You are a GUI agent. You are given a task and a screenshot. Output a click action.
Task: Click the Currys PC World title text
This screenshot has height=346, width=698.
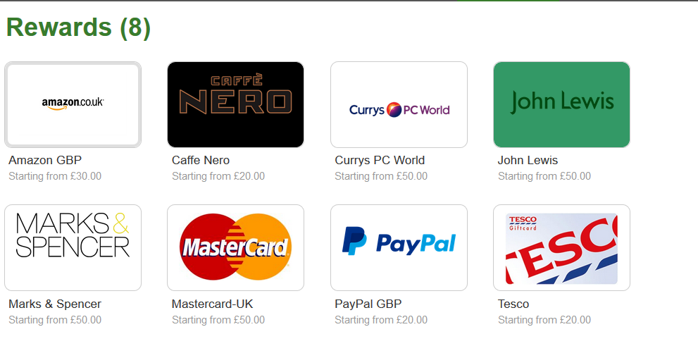tap(380, 160)
